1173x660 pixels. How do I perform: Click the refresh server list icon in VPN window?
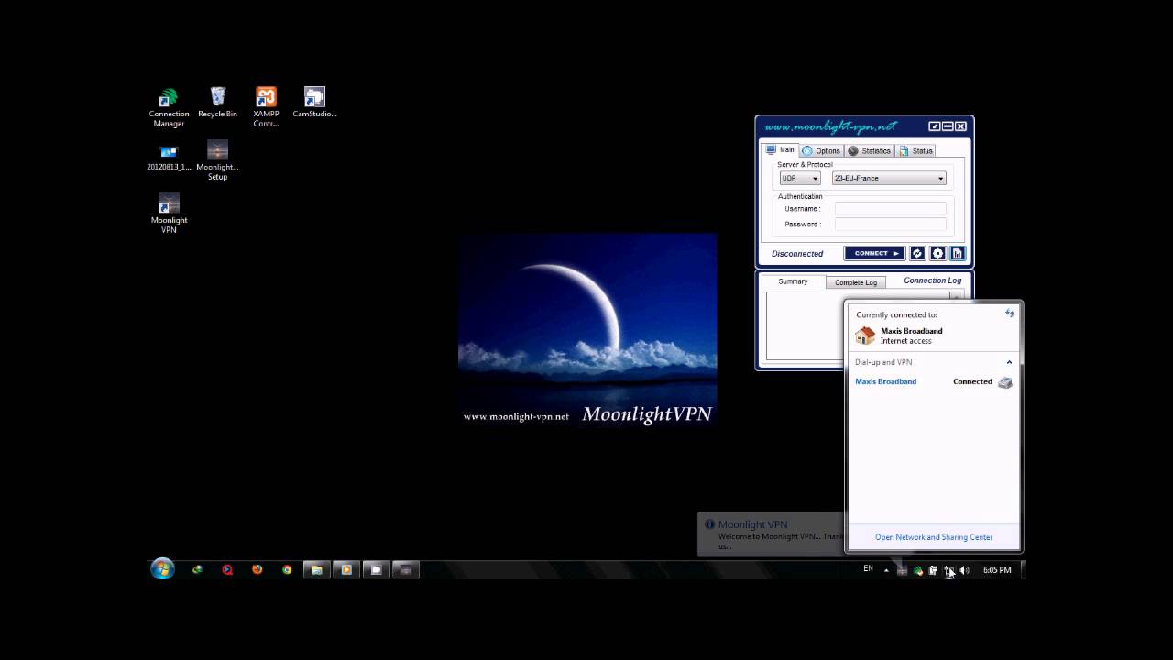click(917, 254)
